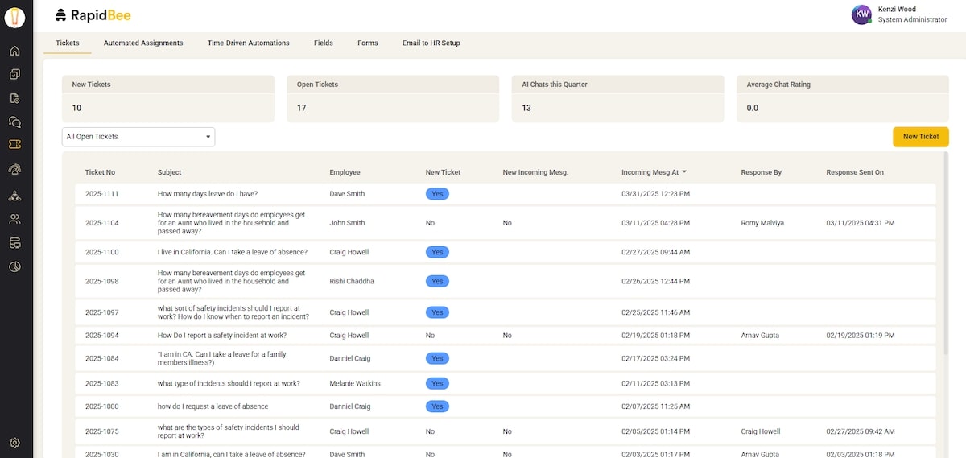
Task: Click 'what type of incidents should i report' subject
Action: coord(229,383)
